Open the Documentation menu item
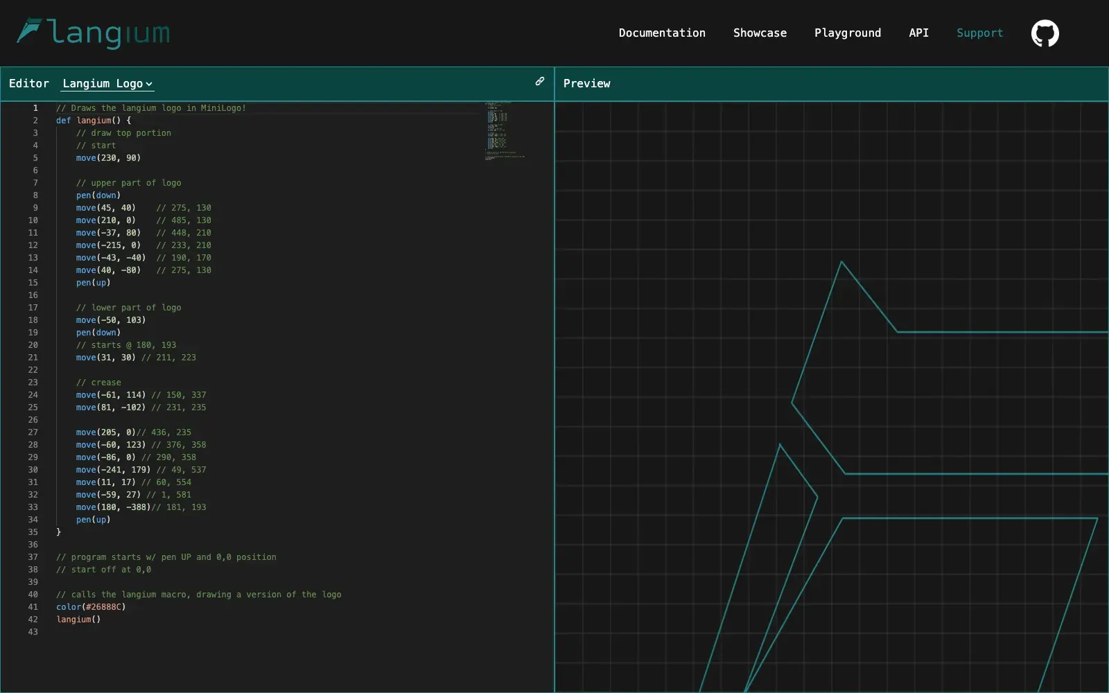Viewport: 1109px width, 693px height. pos(662,33)
